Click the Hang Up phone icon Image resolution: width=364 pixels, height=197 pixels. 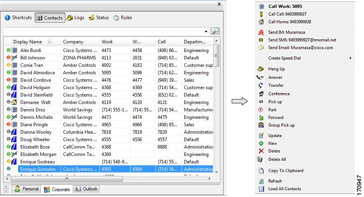click(x=261, y=69)
